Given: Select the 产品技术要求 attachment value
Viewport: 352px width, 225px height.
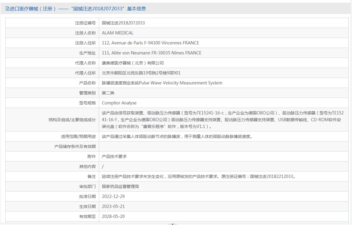Looking at the screenshot, I should tap(114, 156).
